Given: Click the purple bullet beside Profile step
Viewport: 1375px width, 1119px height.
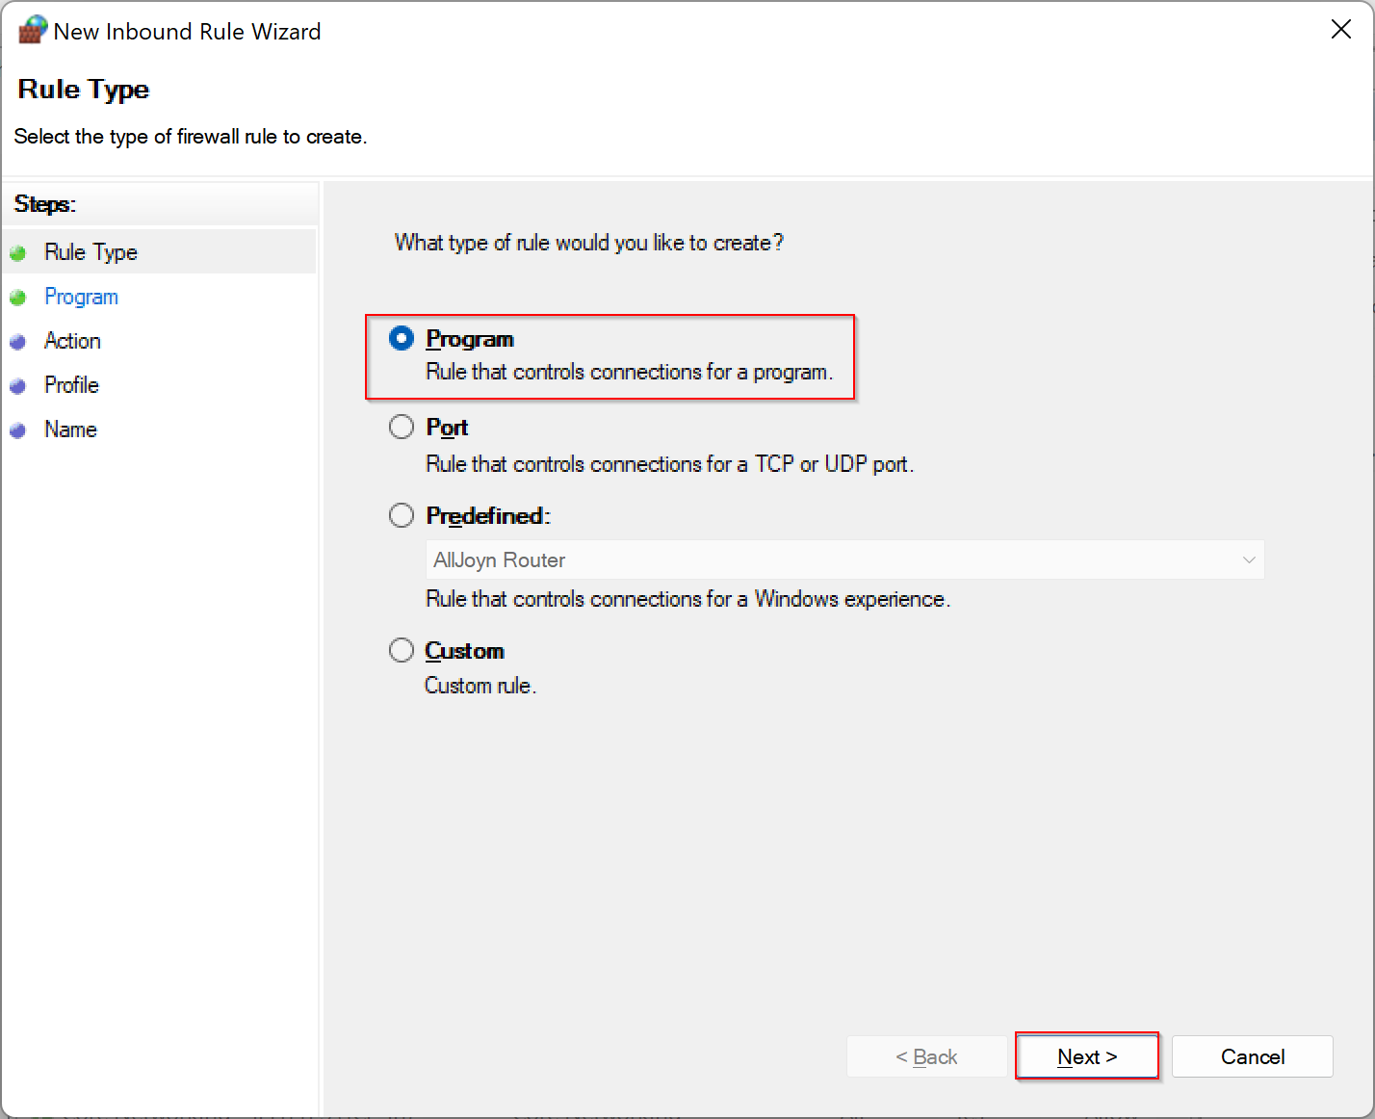Looking at the screenshot, I should click(x=19, y=384).
